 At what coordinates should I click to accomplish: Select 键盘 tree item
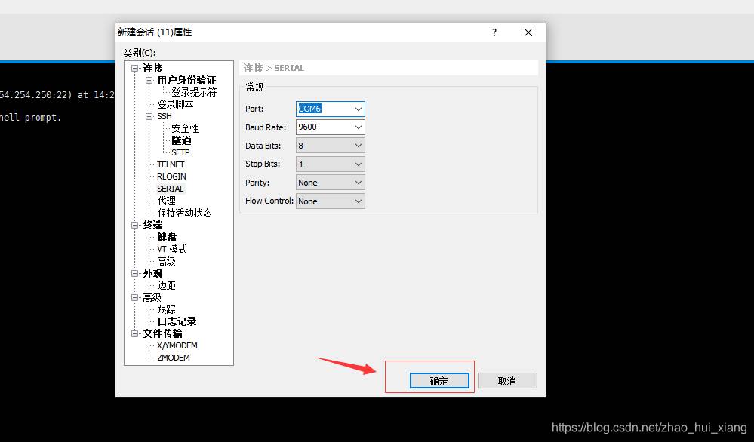click(x=167, y=237)
